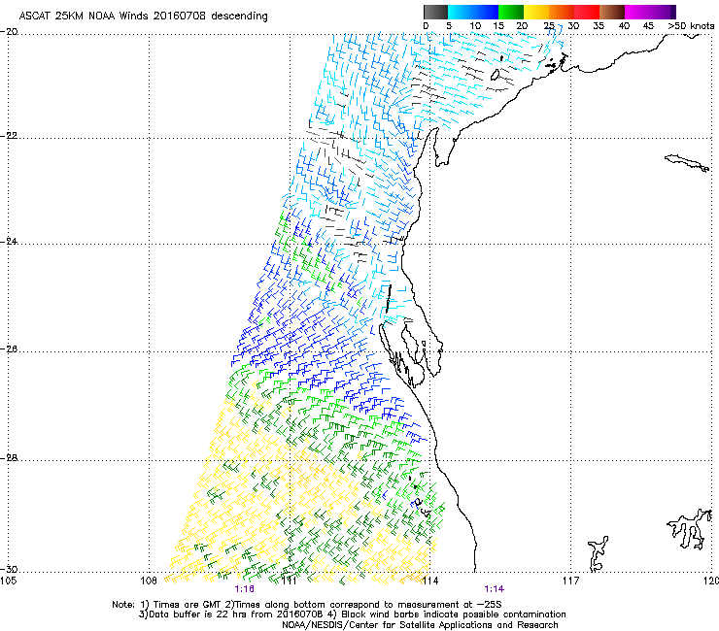Click the cyan-to-blue 5–15 knots legend gradient
The height and width of the screenshot is (631, 719).
473,12
